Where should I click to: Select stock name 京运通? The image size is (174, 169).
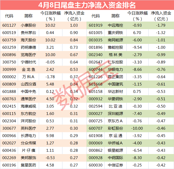click(x=115, y=136)
